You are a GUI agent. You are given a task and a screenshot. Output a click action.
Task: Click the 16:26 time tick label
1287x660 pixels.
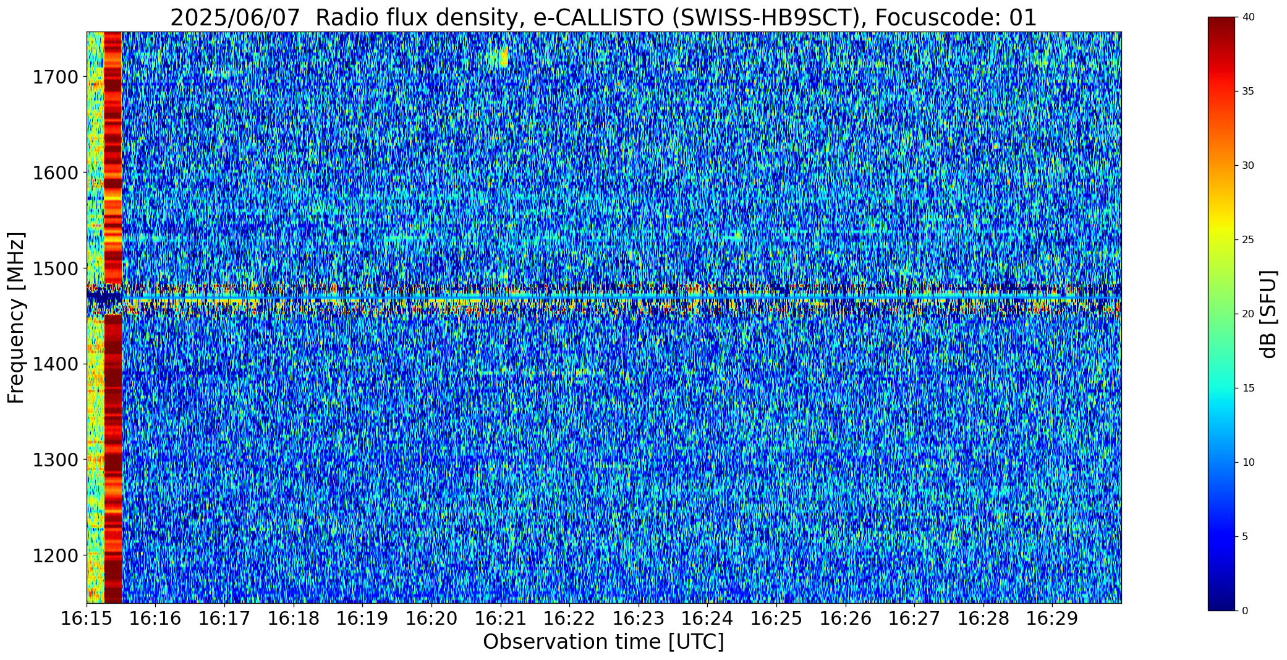point(846,618)
